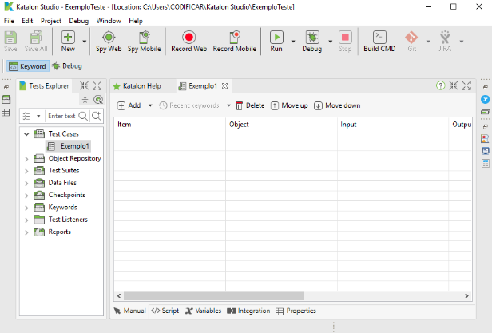Switch to the Katalon Help tab

[x=137, y=86]
